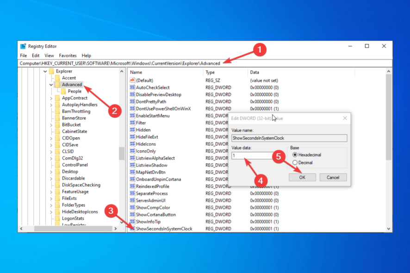
Task: Collapse the Advanced key chevron
Action: (x=51, y=84)
